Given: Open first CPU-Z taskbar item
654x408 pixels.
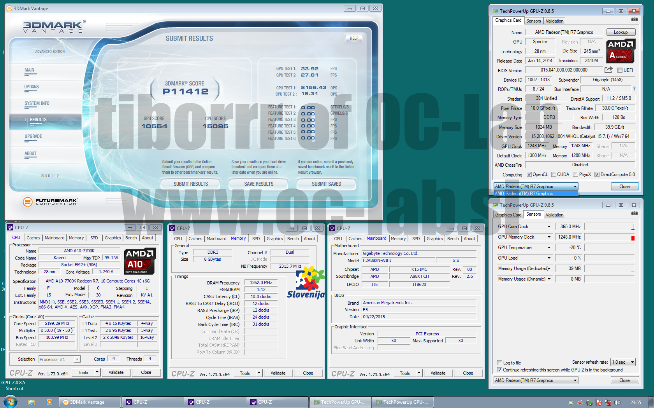Looking at the screenshot, I should [x=153, y=402].
